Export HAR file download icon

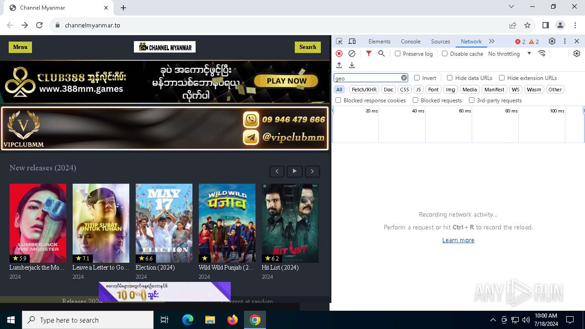click(x=352, y=65)
